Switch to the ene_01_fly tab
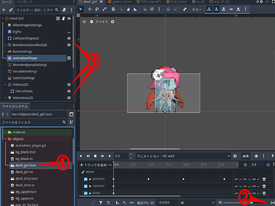Image resolution: width=275 pixels, height=206 pixels. (219, 2)
